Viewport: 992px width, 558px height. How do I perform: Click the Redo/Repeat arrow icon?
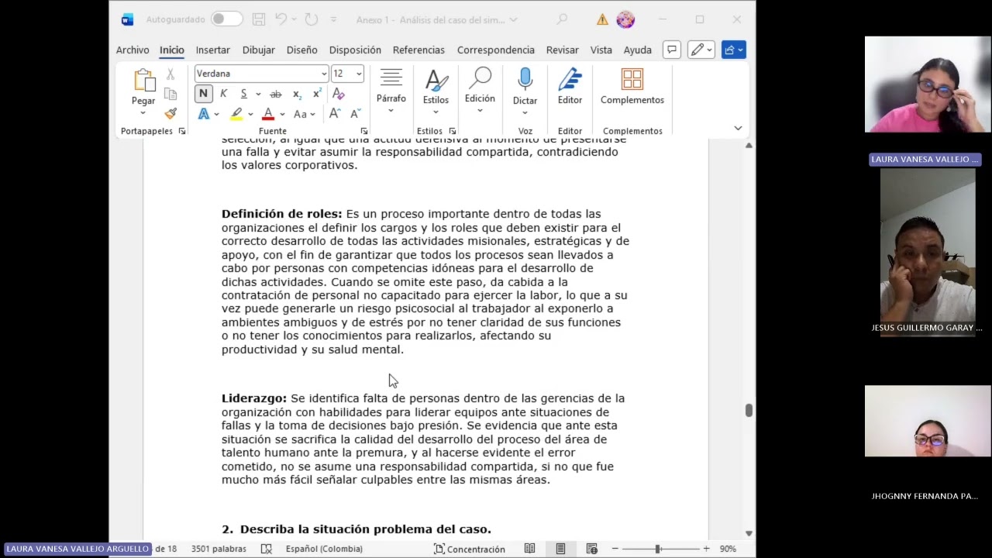pos(312,19)
